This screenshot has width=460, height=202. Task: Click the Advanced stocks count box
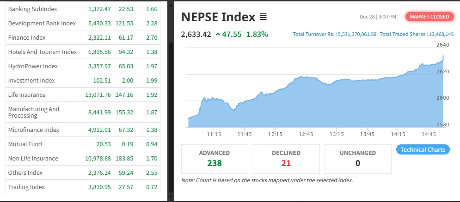215,158
